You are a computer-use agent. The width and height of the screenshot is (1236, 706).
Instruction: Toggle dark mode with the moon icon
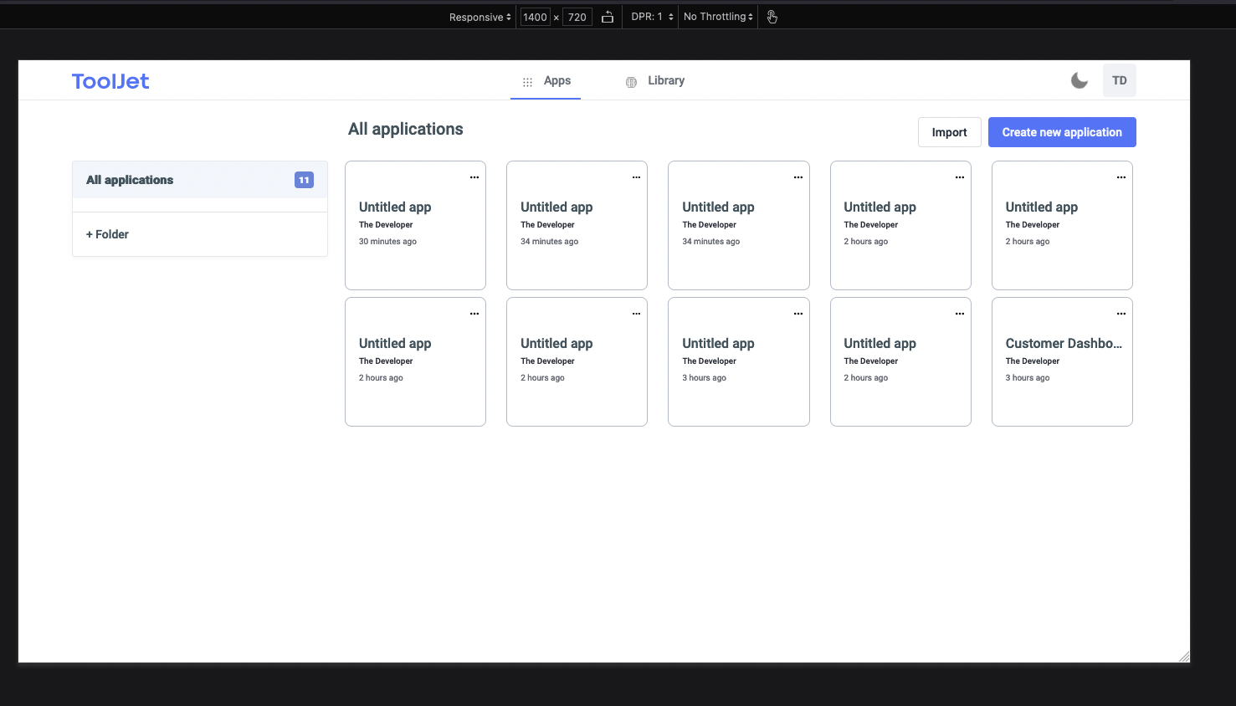(x=1080, y=80)
